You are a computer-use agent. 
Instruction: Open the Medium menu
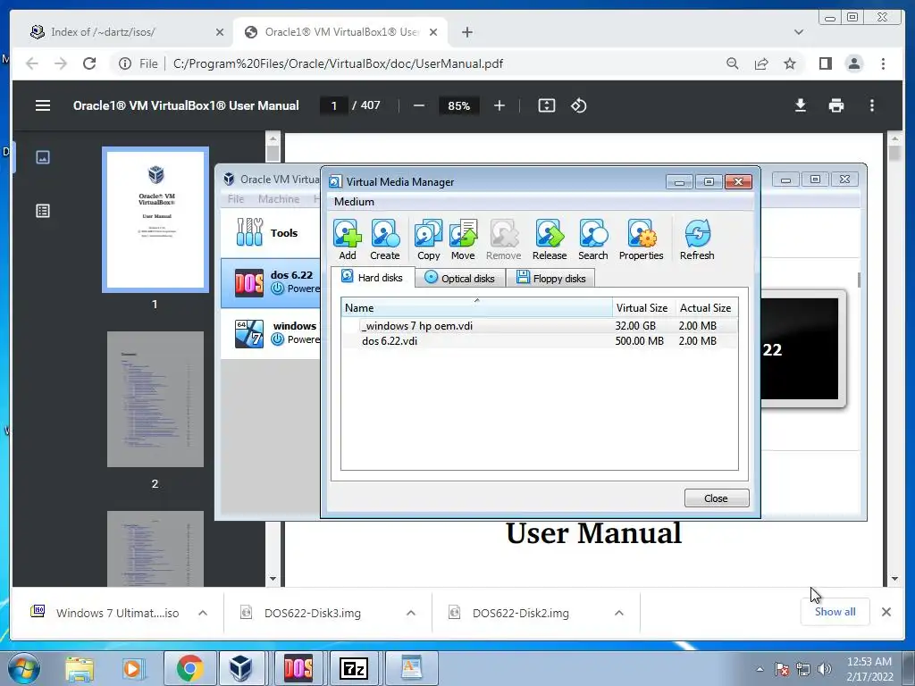(x=354, y=202)
